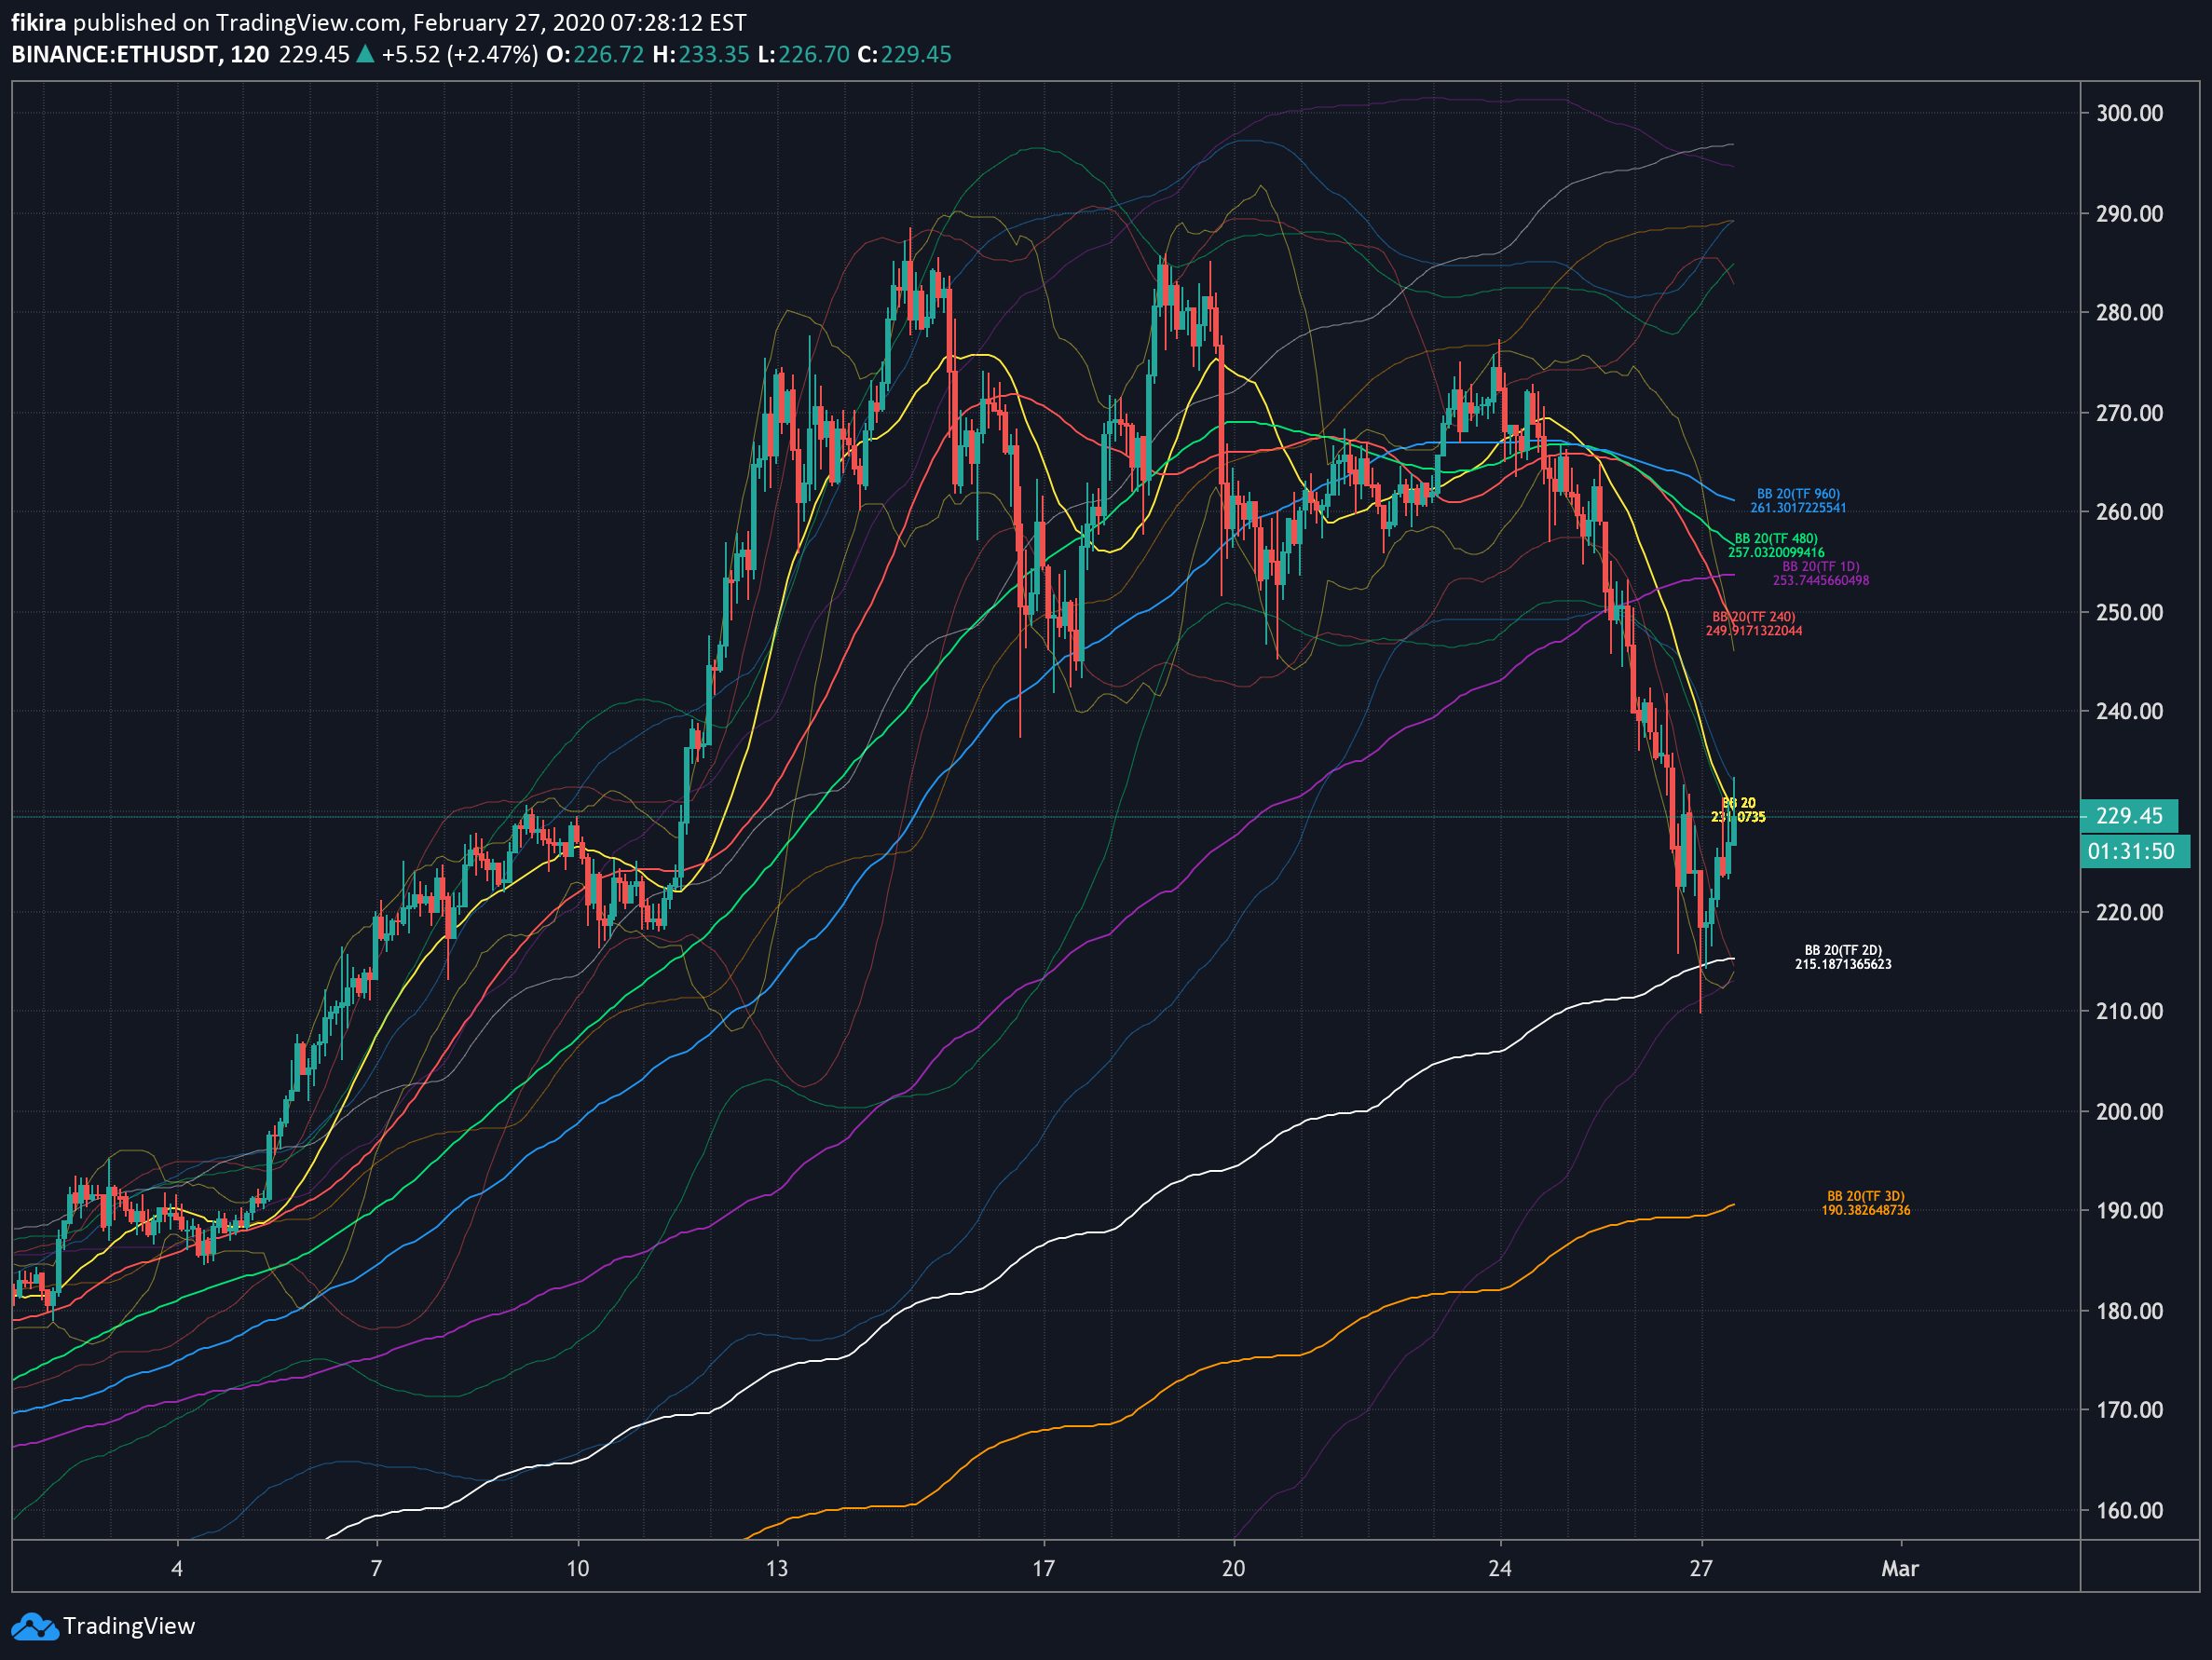Viewport: 2212px width, 1660px height.
Task: Click the 160.00 price axis label
Action: (x=2129, y=1510)
